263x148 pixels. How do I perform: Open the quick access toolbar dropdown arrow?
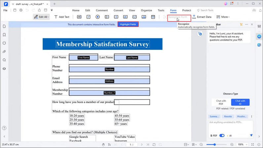point(52,10)
